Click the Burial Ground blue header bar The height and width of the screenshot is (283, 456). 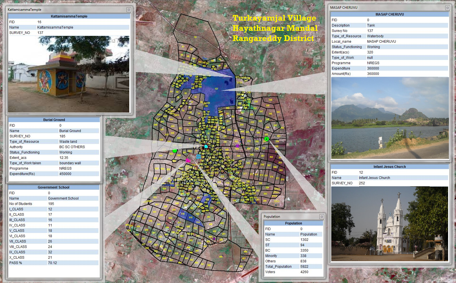pyautogui.click(x=54, y=120)
